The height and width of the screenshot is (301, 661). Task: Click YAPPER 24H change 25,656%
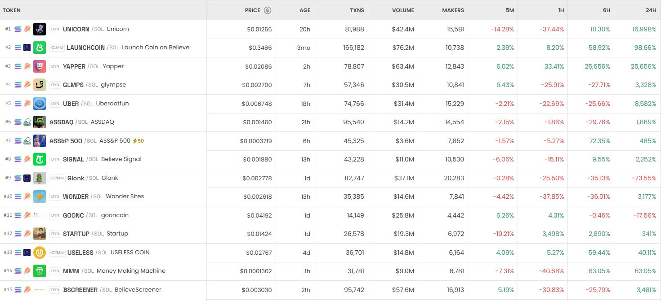pos(643,66)
